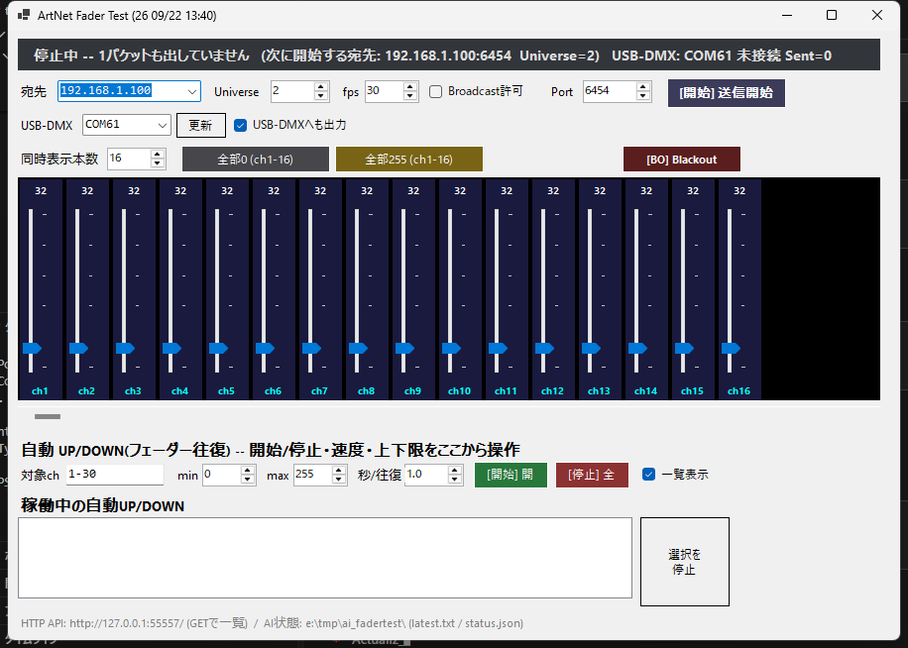Click the 更新 refresh button

click(x=200, y=126)
